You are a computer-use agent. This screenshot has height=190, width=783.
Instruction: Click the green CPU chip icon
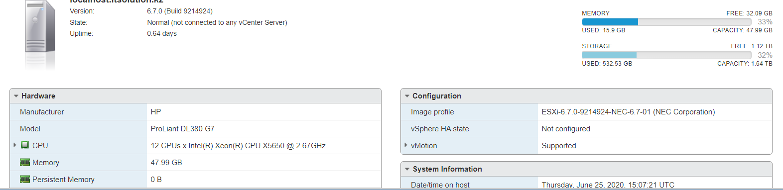pos(25,145)
